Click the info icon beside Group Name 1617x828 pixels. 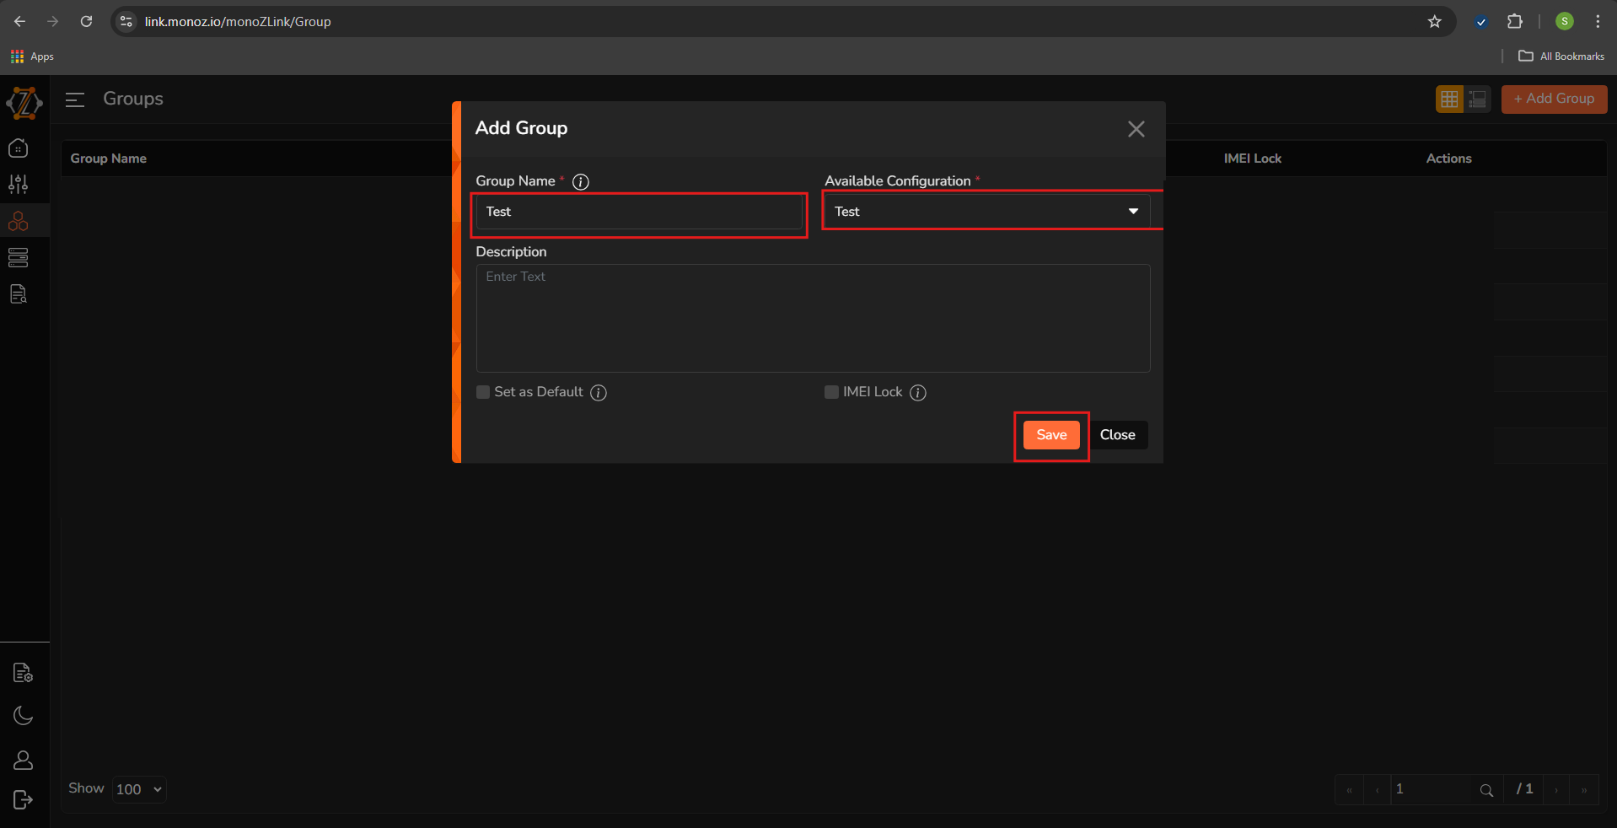(x=581, y=181)
